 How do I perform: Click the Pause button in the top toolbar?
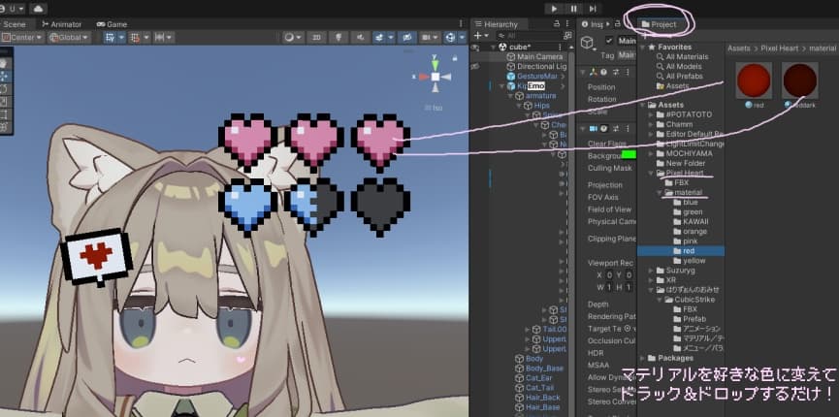tap(573, 9)
